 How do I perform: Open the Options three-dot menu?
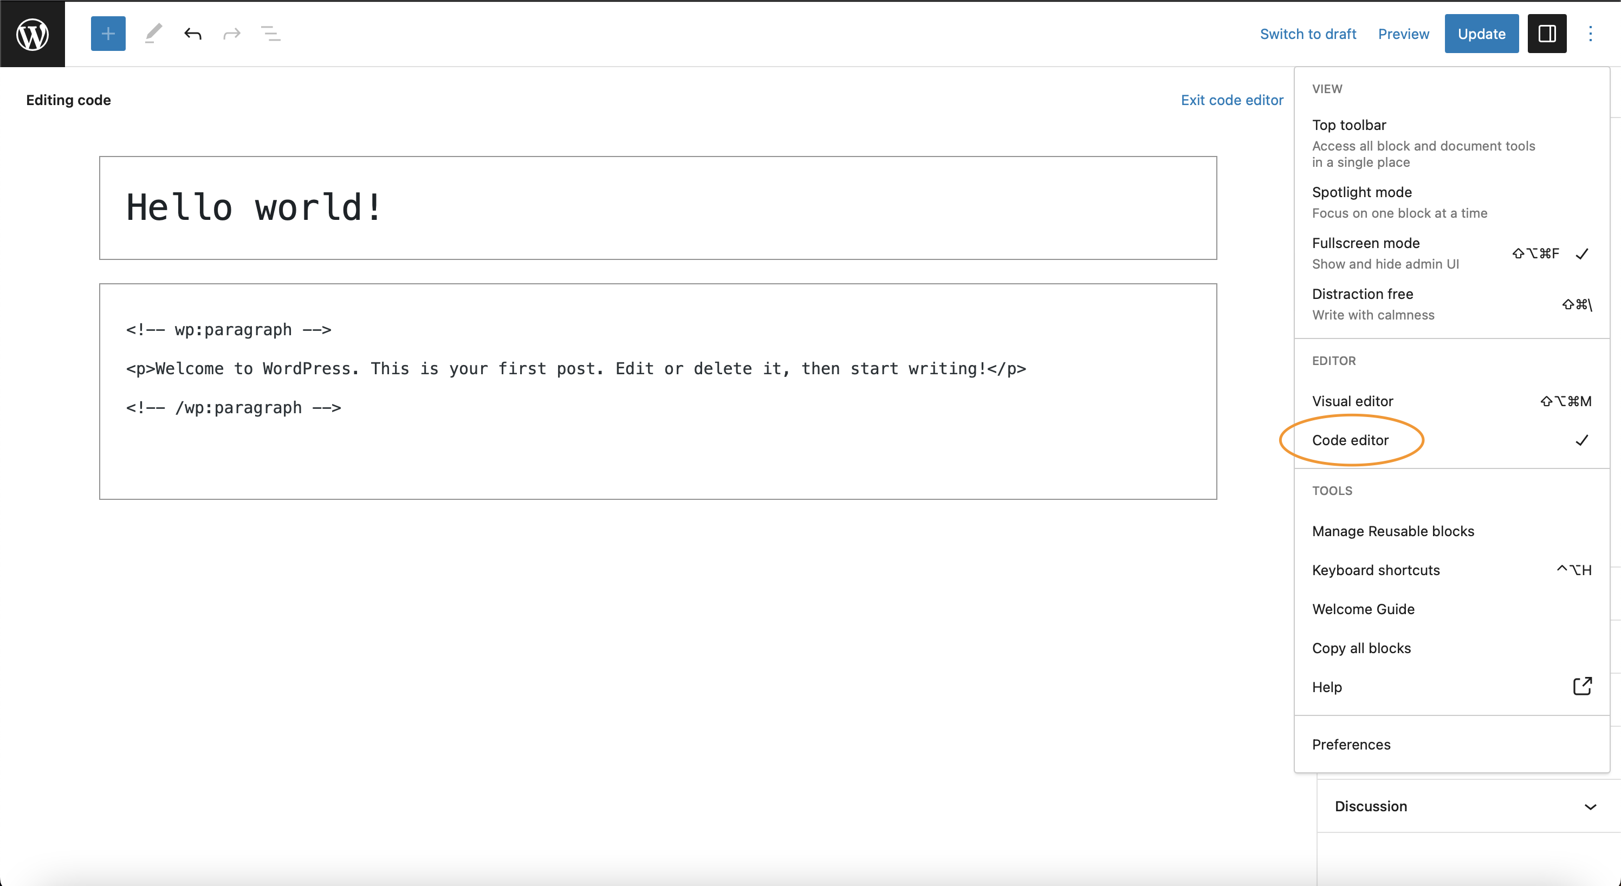[x=1590, y=34]
